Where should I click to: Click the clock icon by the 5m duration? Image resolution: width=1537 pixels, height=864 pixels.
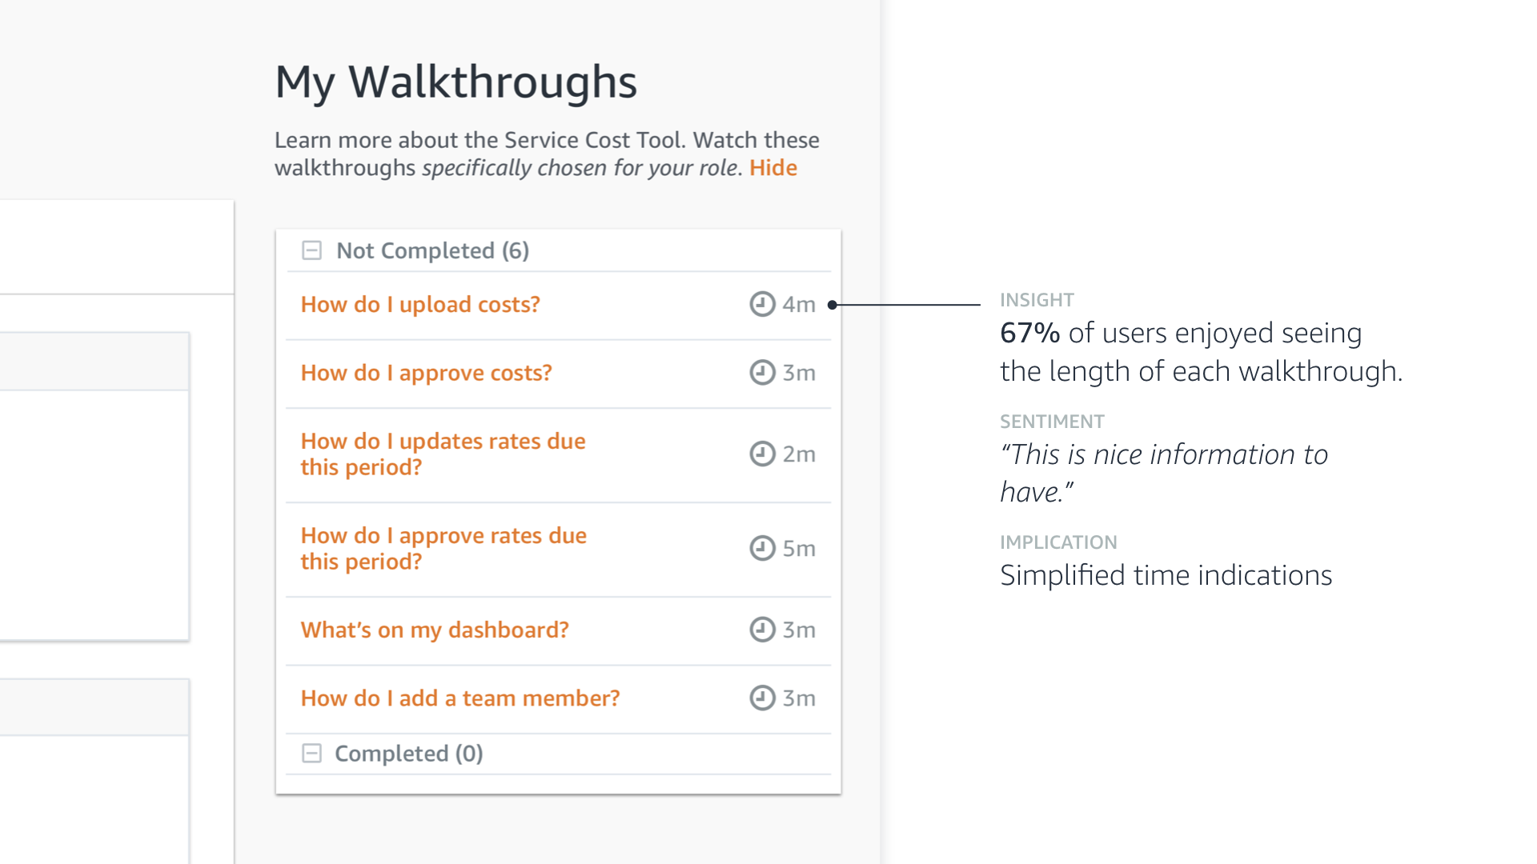pos(762,548)
